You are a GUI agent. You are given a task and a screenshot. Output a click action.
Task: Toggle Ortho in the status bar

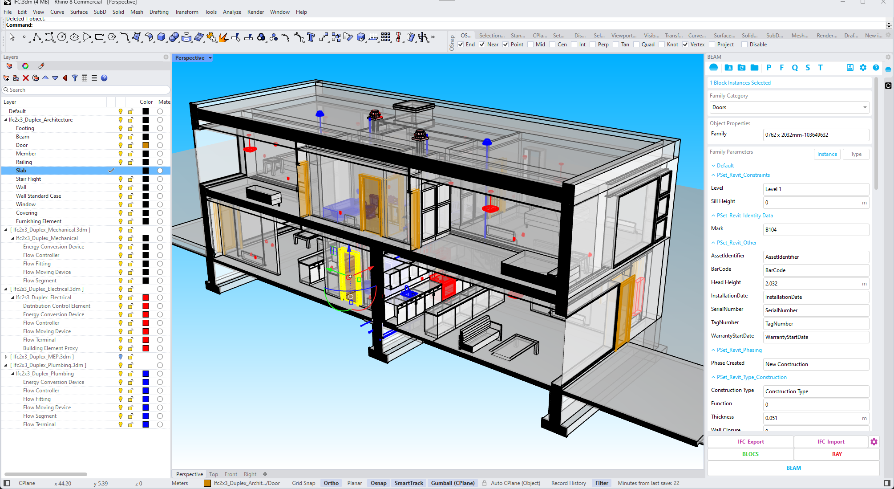(331, 483)
